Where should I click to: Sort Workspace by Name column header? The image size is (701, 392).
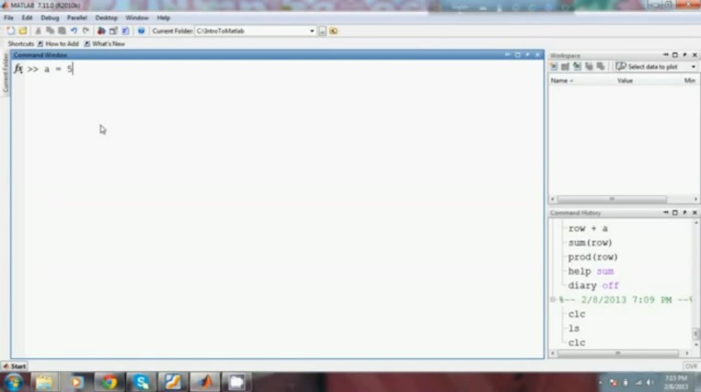(x=562, y=81)
